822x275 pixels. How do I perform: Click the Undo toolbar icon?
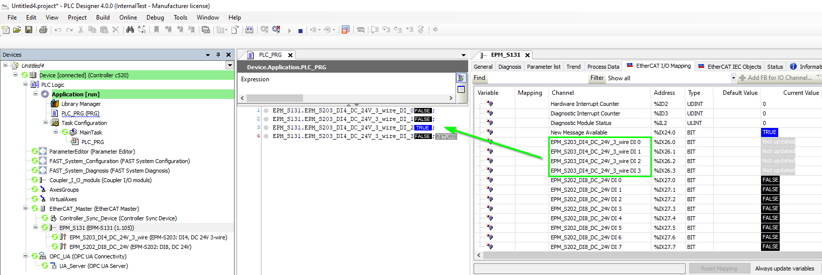58,30
